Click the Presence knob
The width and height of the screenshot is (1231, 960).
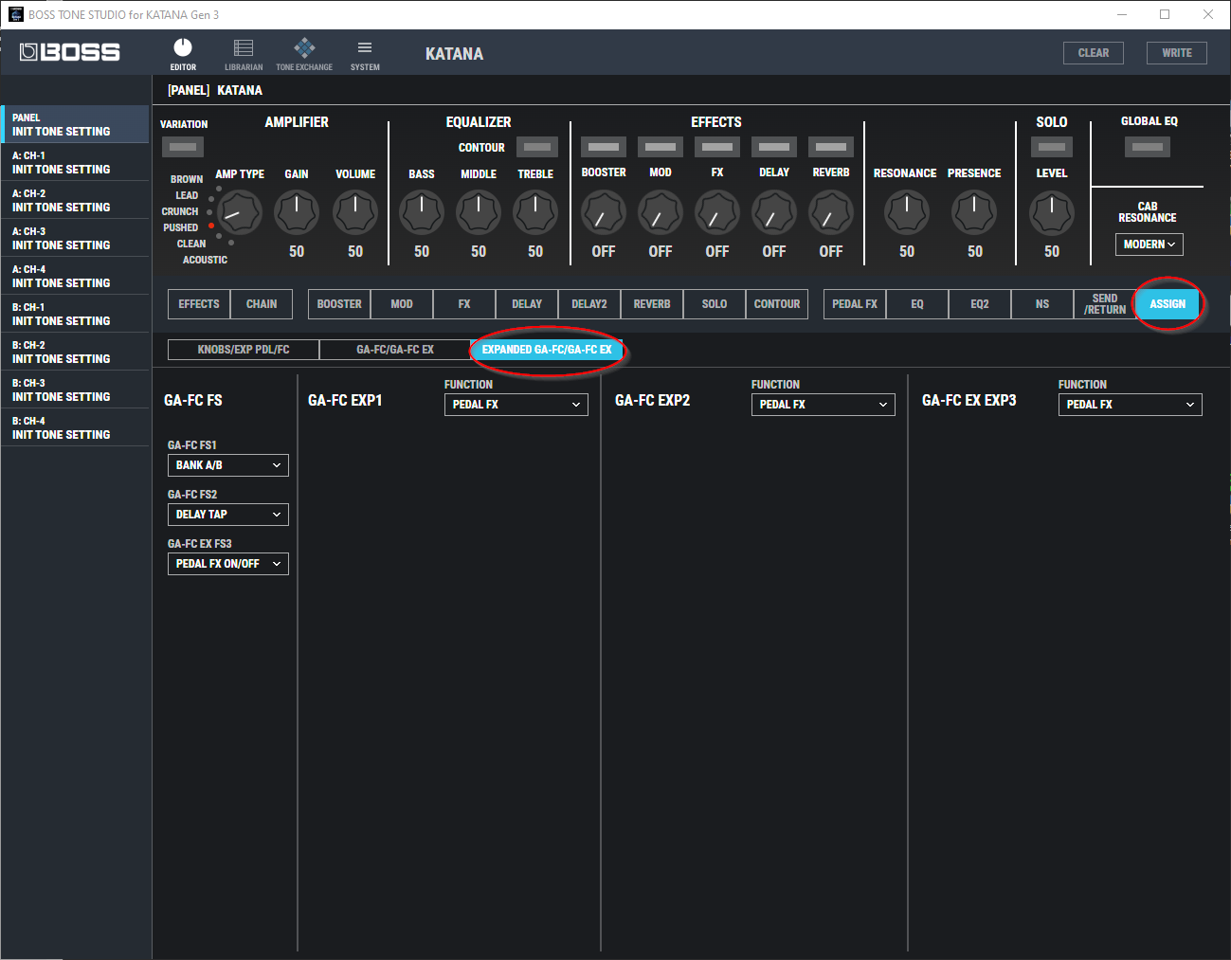[x=974, y=212]
